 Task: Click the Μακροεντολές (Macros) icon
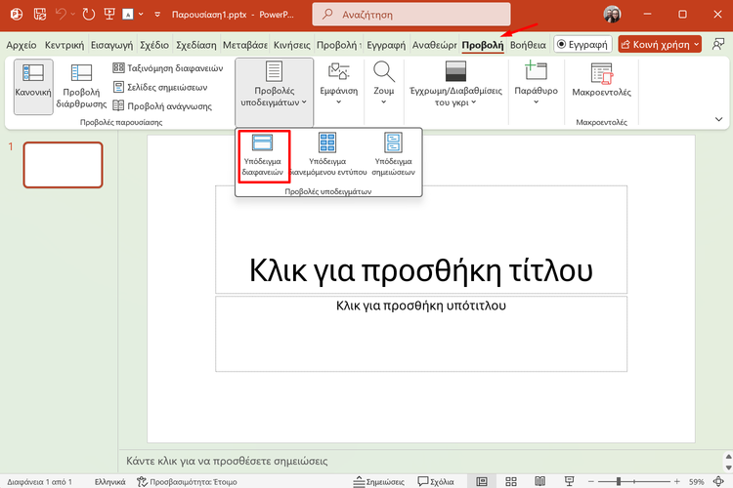tap(603, 80)
